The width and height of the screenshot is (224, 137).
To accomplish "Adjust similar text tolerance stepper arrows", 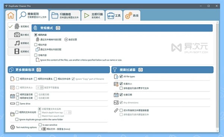I will (44, 129).
